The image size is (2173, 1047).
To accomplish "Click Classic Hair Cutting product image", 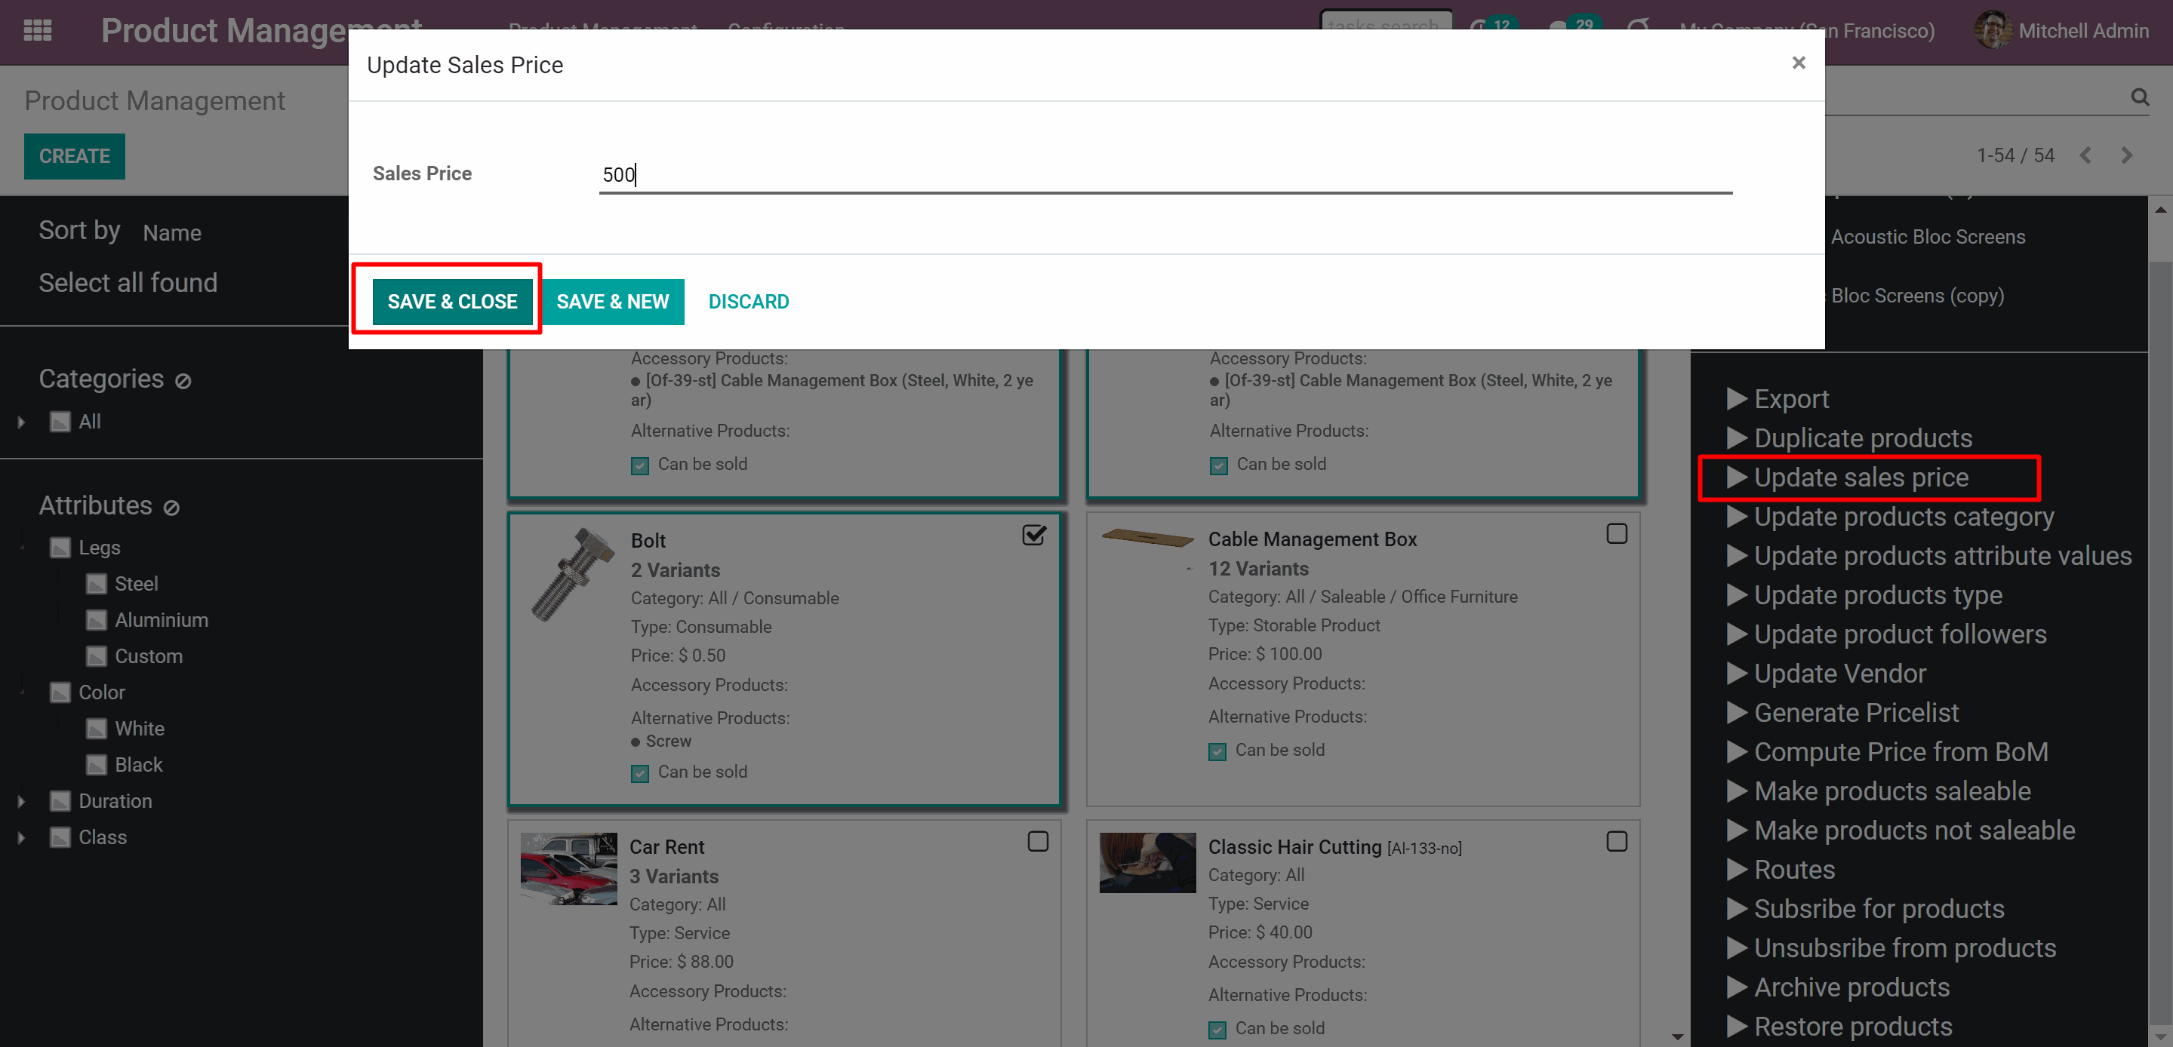I will tap(1147, 862).
